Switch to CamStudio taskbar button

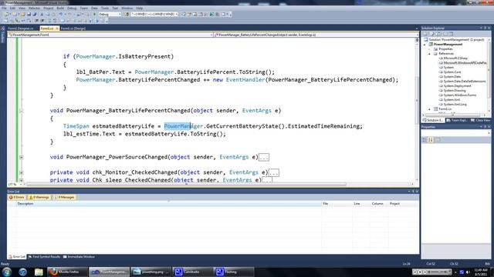coord(192,272)
